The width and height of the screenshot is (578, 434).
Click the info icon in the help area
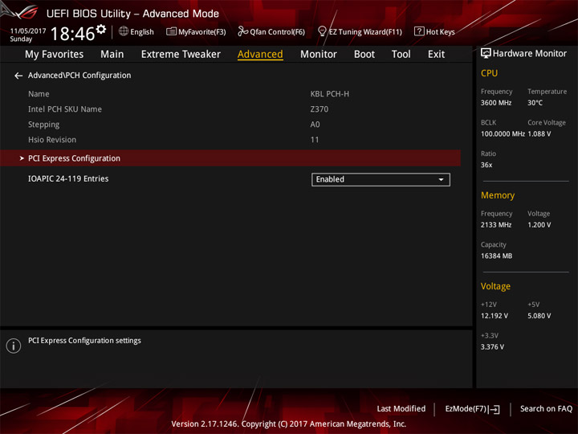point(14,346)
